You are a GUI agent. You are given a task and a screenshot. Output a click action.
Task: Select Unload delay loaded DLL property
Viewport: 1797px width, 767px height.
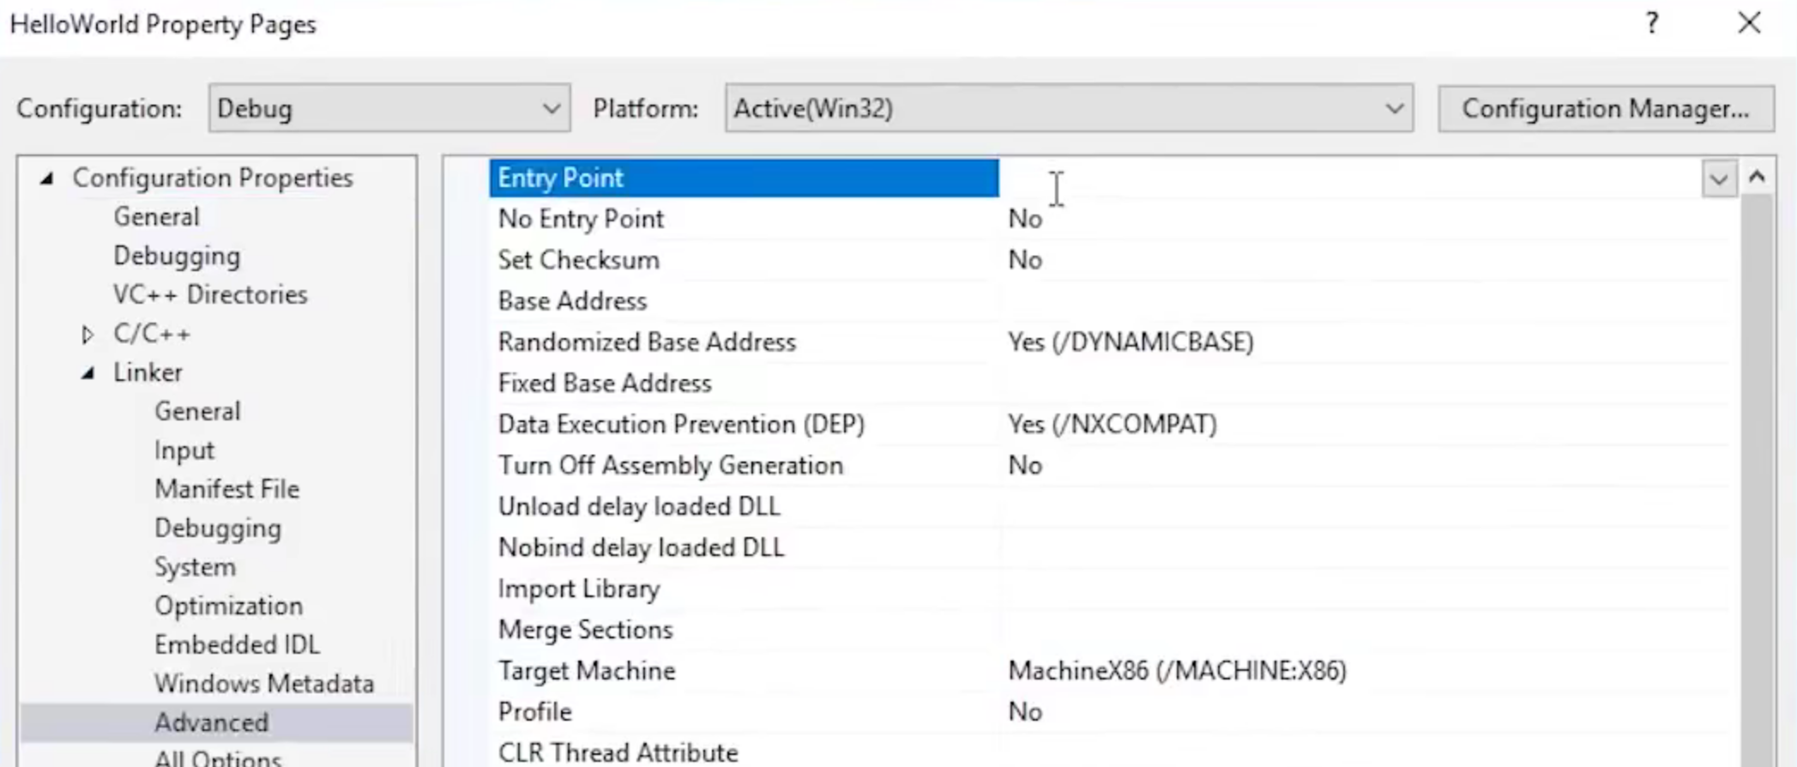(639, 506)
